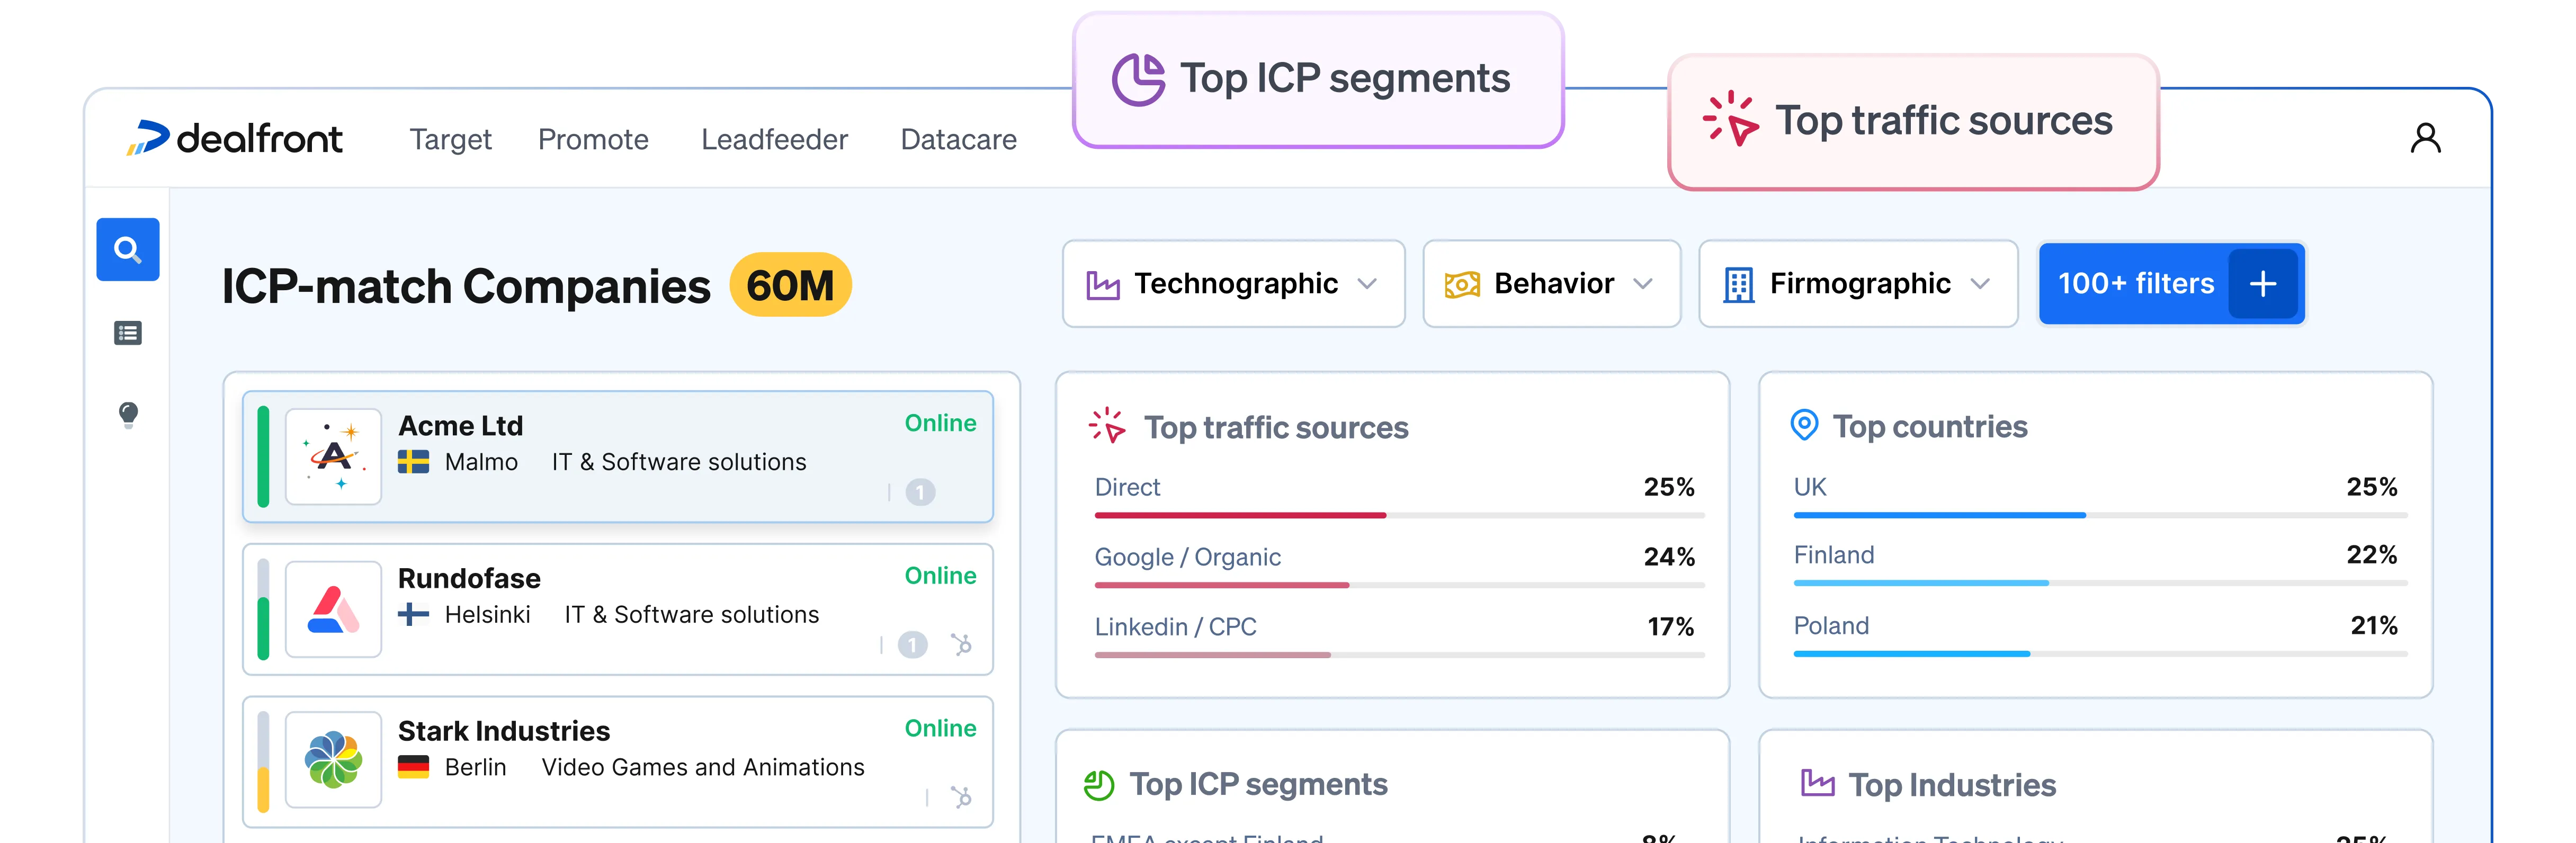
Task: Click the plus icon on 100+ filters
Action: tap(2263, 284)
